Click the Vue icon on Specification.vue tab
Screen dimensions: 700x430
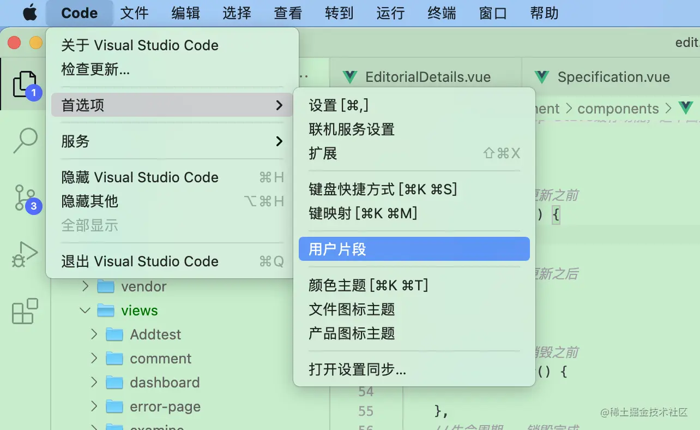[541, 77]
